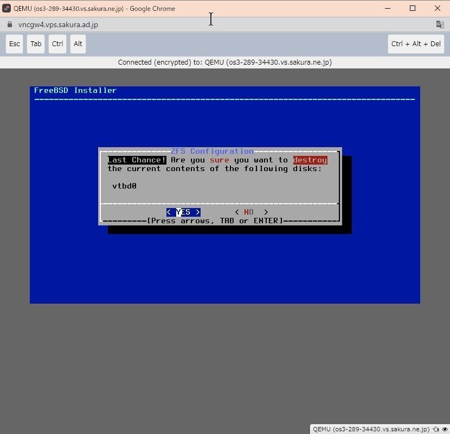The width and height of the screenshot is (450, 434).
Task: Click the ZFS Configuration dialog title
Action: click(212, 151)
